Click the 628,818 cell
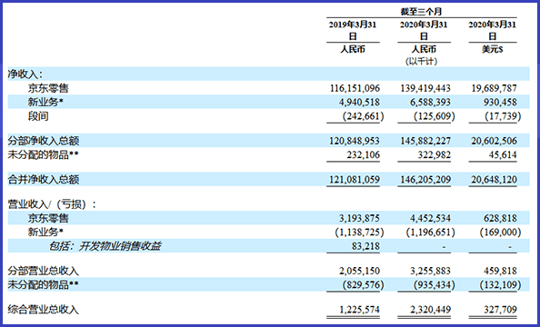540x327 pixels. point(500,218)
